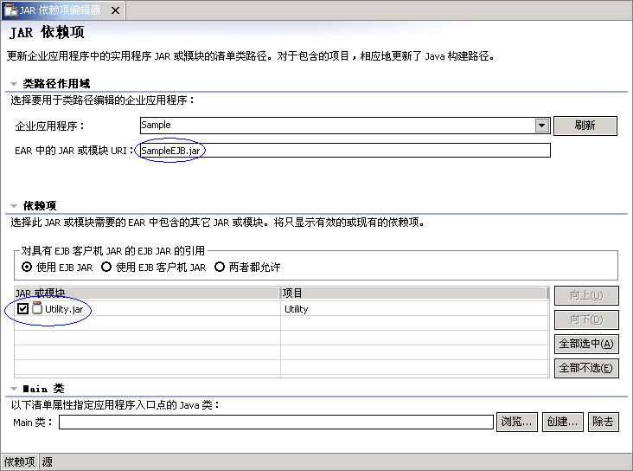The image size is (633, 471).
Task: Select the 使用 EJB JAR radio option
Action: pyautogui.click(x=27, y=268)
